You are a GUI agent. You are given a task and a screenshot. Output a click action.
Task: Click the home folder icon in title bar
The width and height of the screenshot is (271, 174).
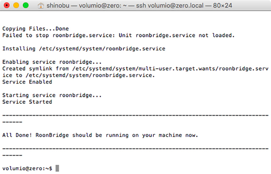[53, 6]
